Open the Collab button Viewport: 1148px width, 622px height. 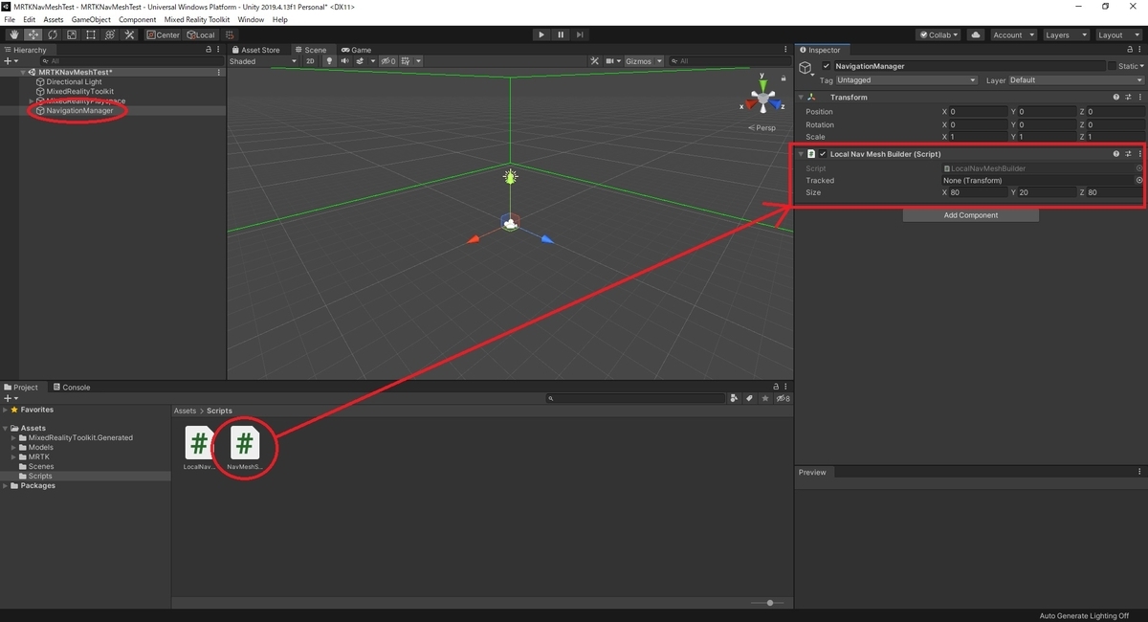(x=938, y=34)
